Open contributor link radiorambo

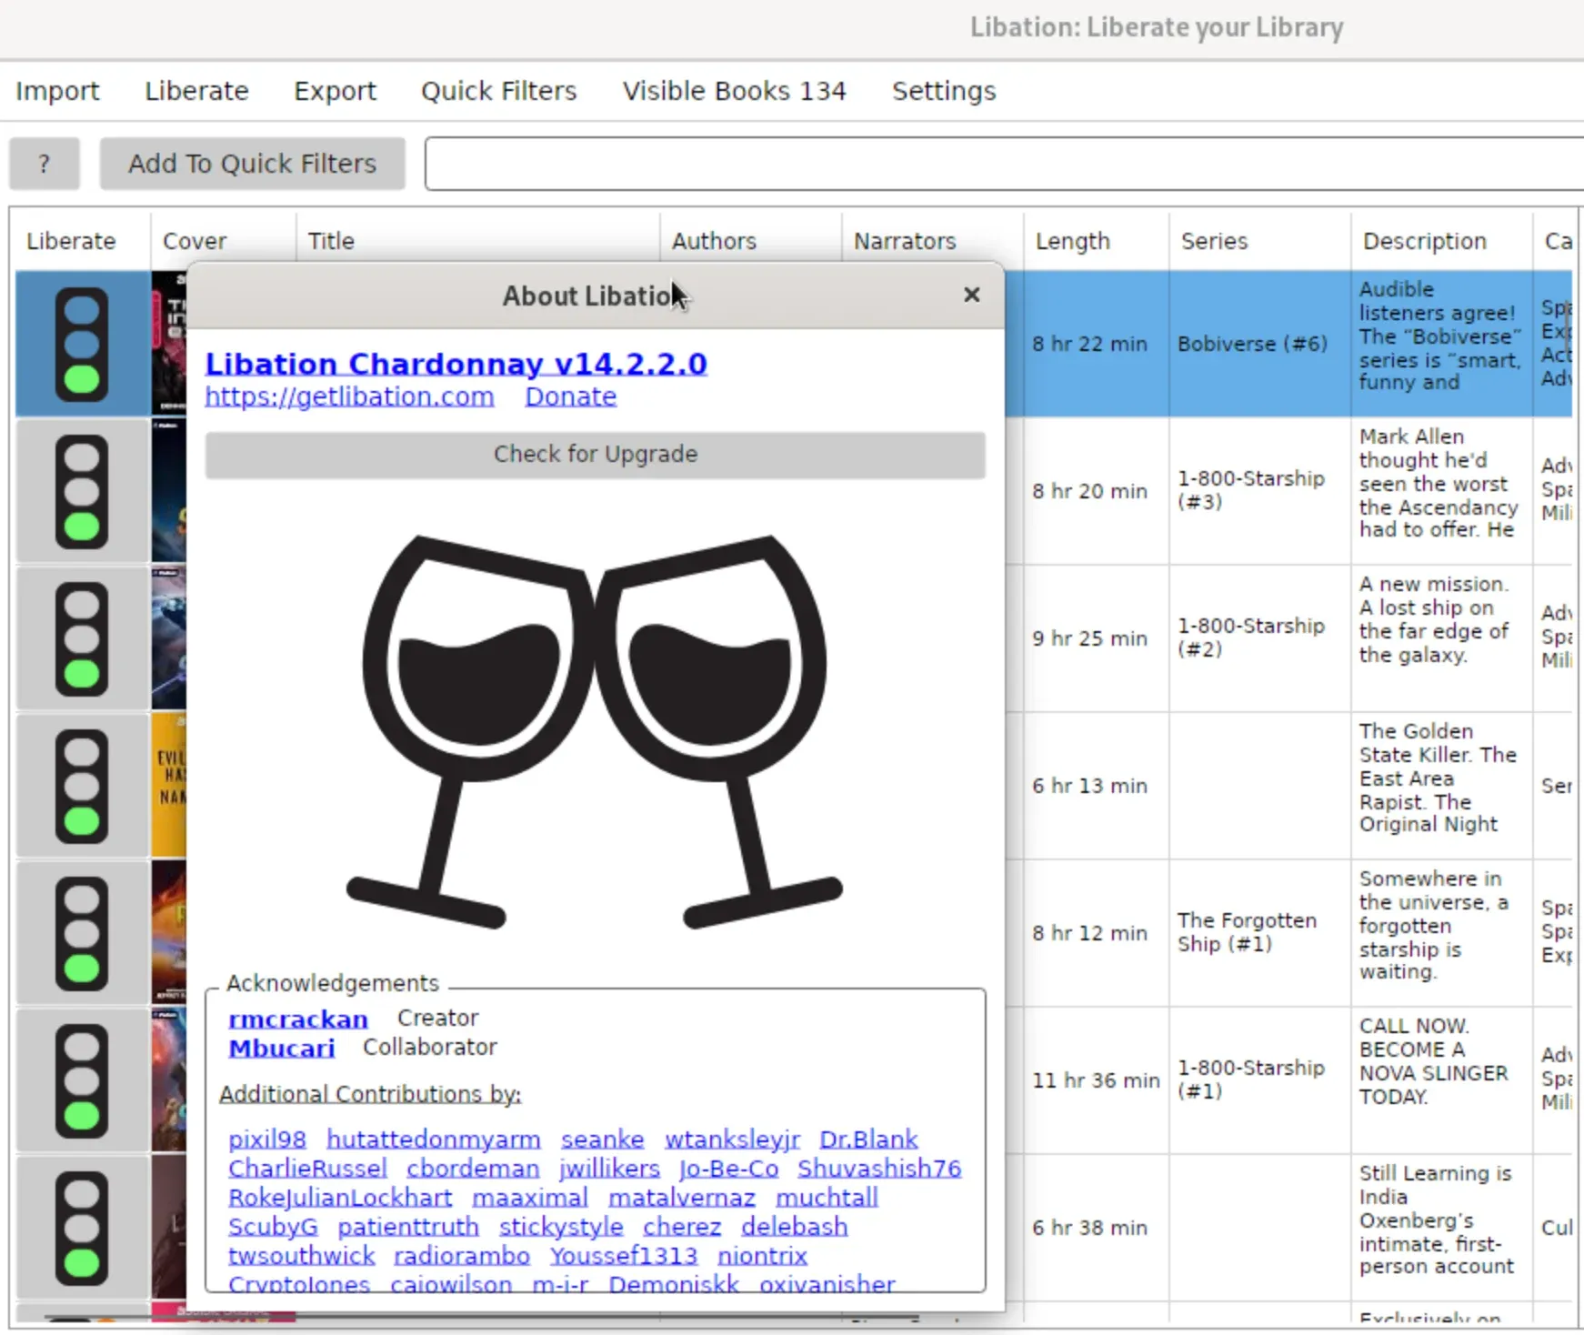click(x=462, y=1256)
